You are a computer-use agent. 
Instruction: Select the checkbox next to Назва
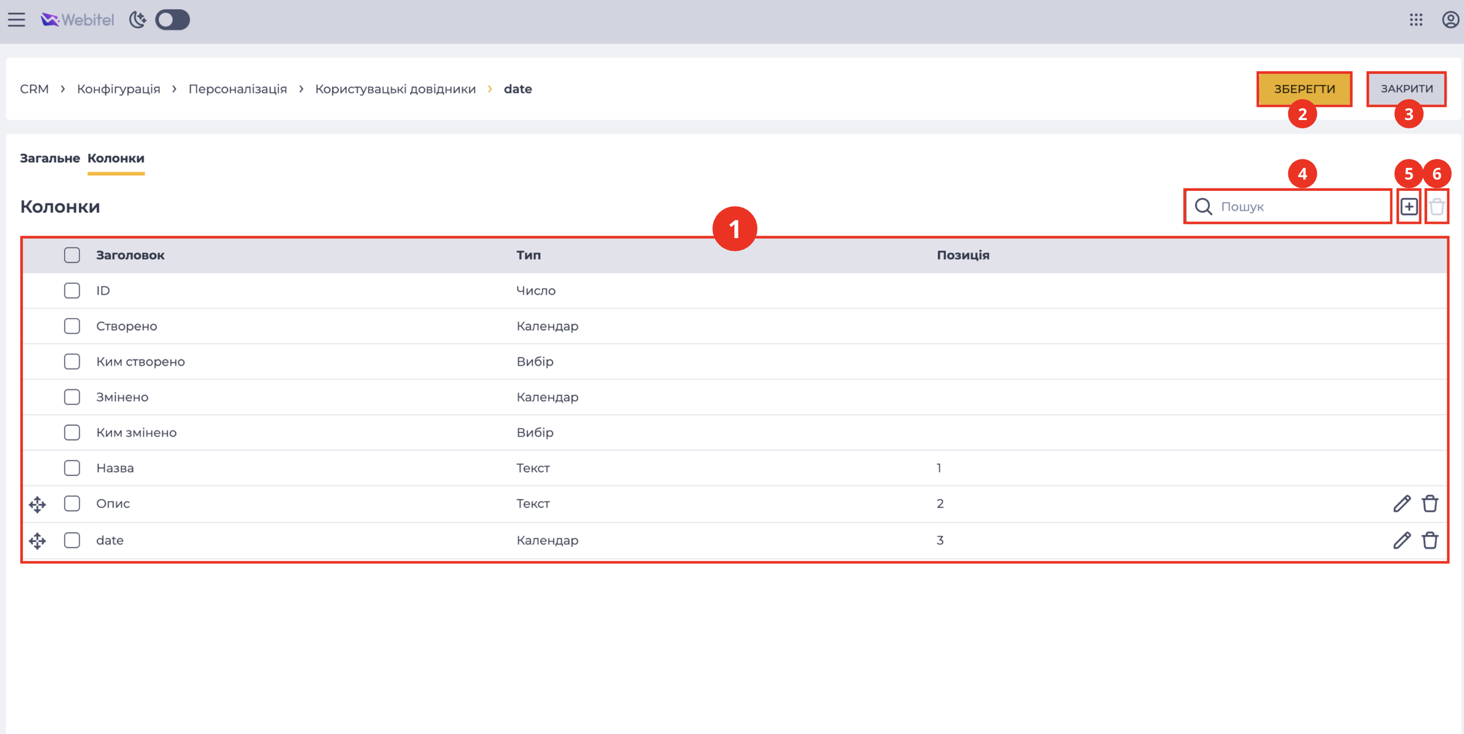72,467
